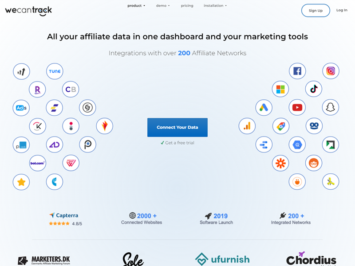Open the TUNE network icon
This screenshot has width=355, height=266.
point(55,71)
